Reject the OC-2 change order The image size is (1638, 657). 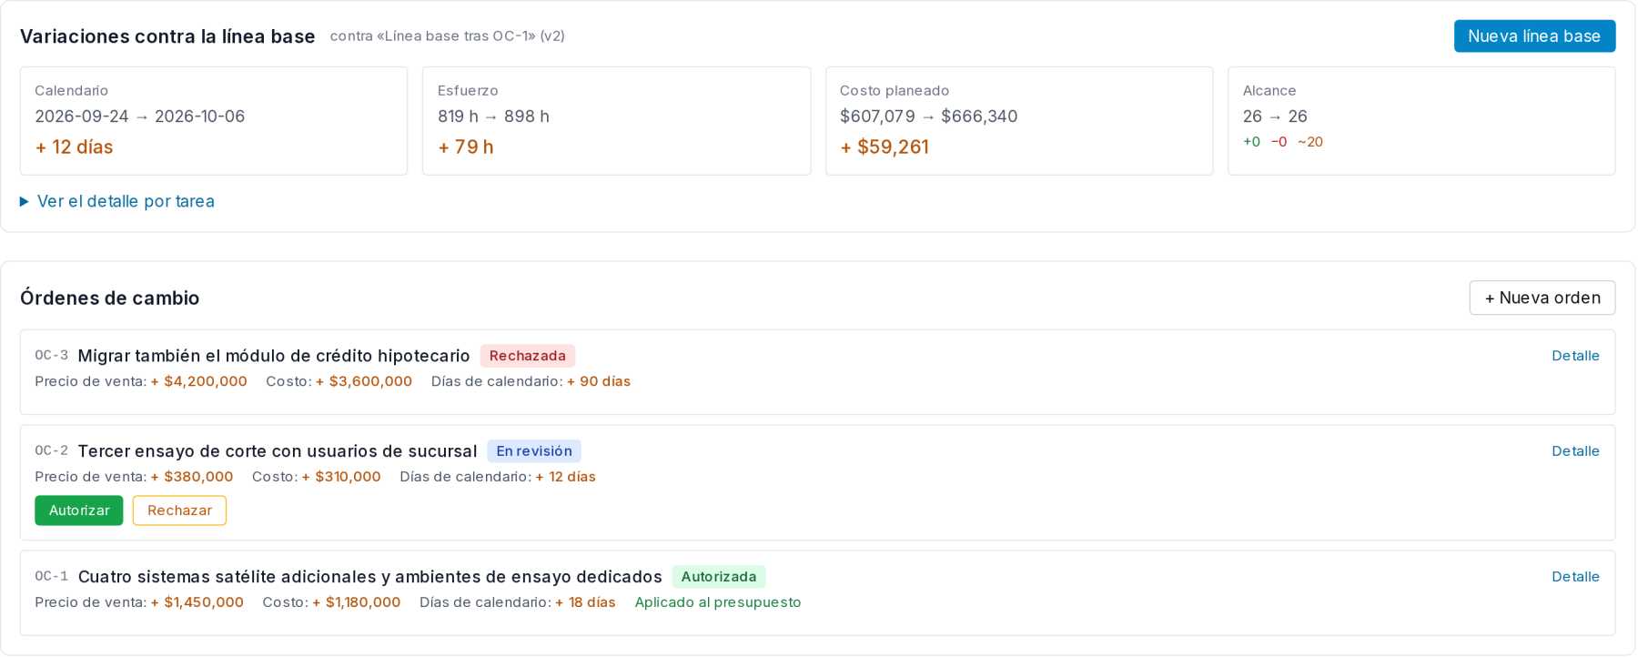coord(179,510)
